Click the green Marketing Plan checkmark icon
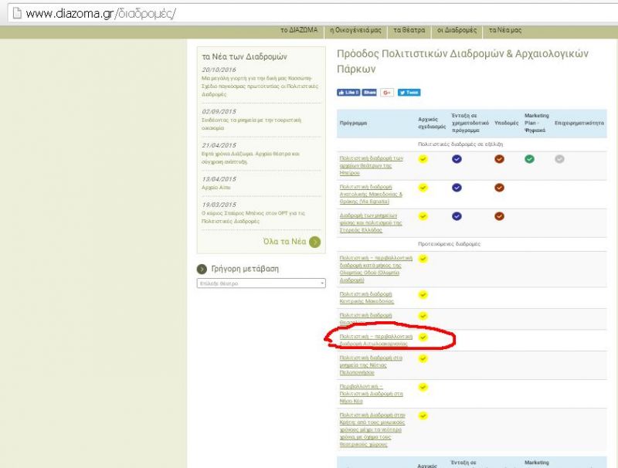618x468 pixels. point(529,159)
